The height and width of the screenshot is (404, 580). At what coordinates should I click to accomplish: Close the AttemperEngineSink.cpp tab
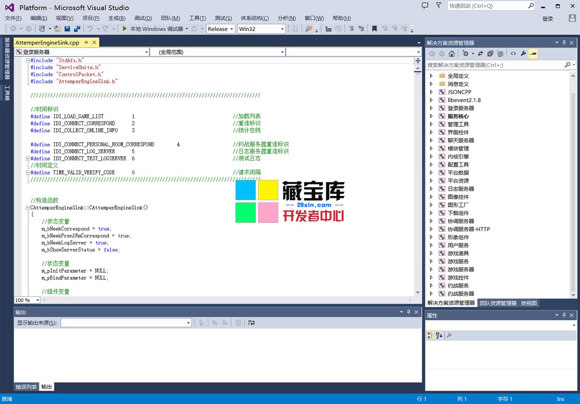tap(94, 42)
